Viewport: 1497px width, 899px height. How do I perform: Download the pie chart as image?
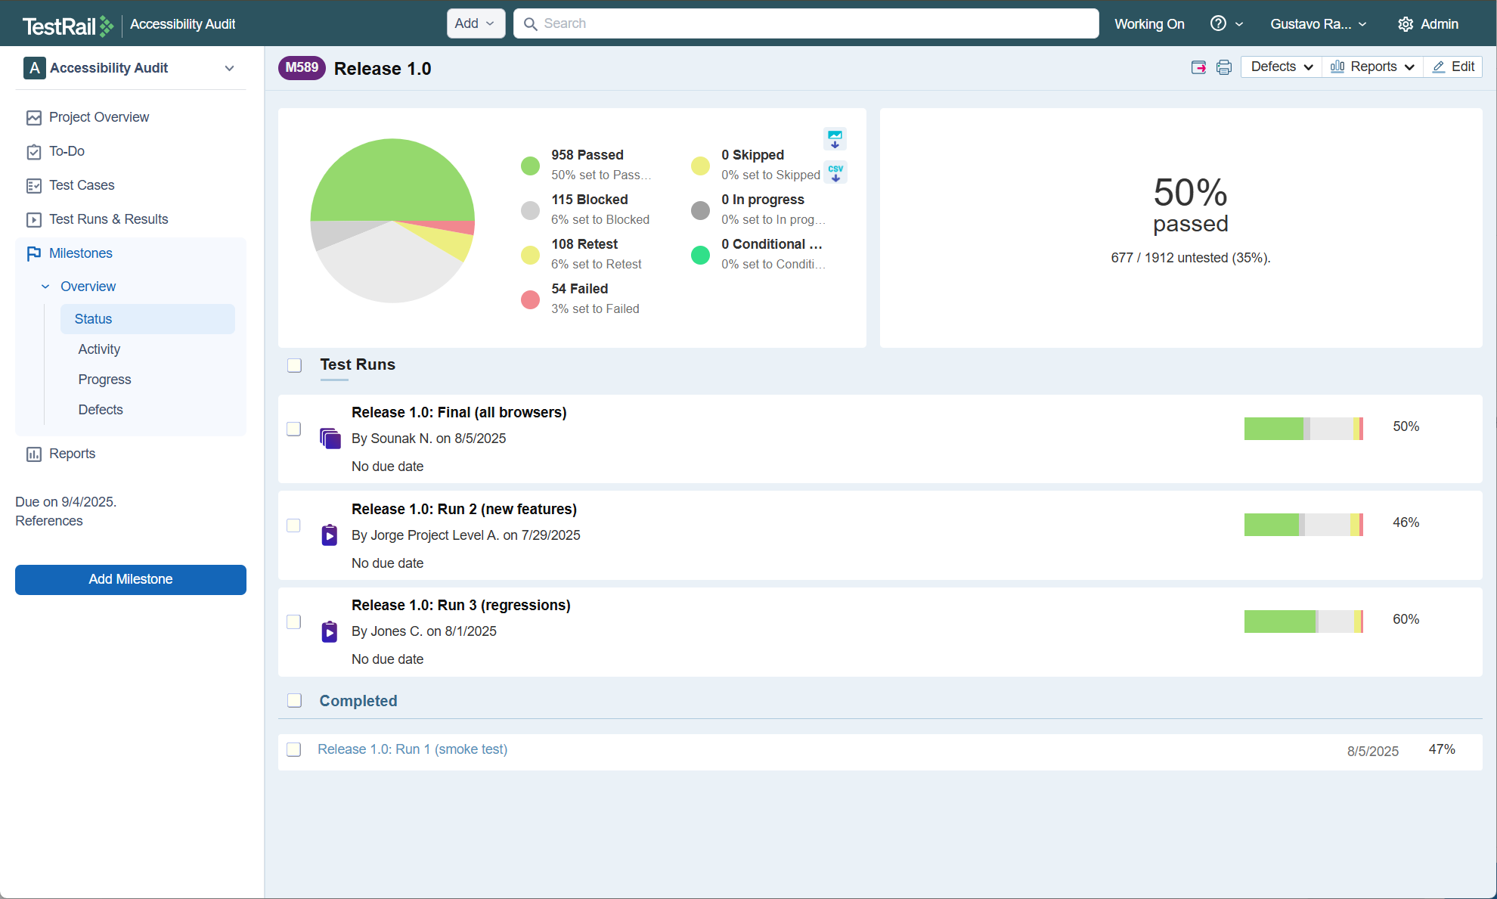click(x=835, y=139)
